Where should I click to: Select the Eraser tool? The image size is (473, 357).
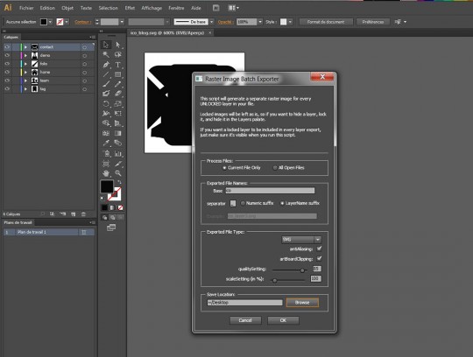point(118,94)
